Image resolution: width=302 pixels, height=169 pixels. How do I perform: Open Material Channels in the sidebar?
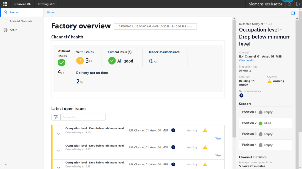[x=22, y=21]
